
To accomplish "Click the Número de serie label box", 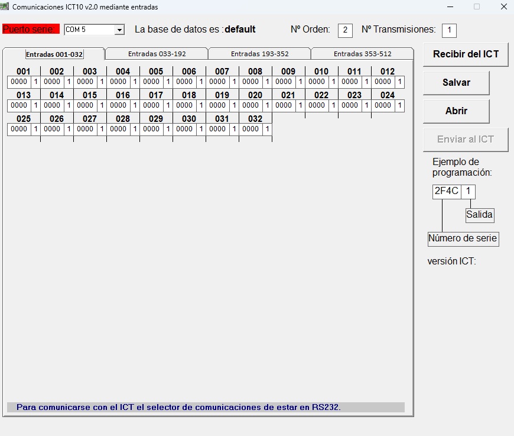I will pyautogui.click(x=463, y=238).
